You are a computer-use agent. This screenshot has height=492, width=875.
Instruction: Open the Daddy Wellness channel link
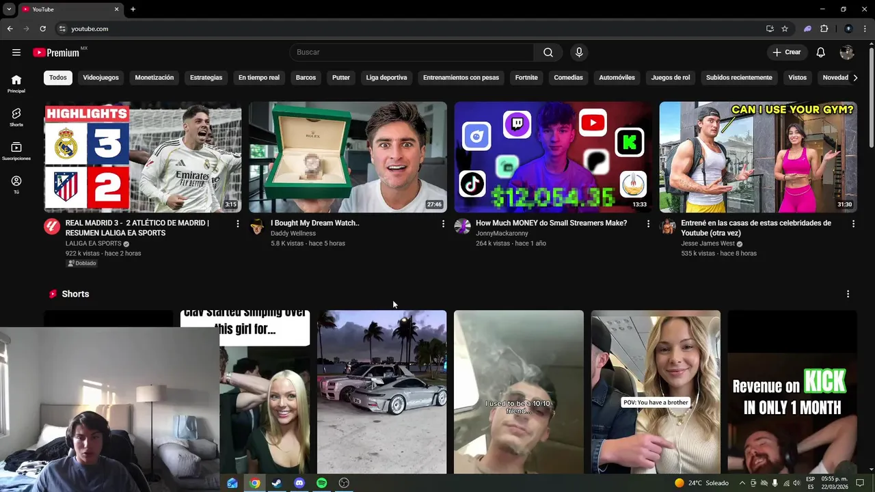(x=293, y=233)
